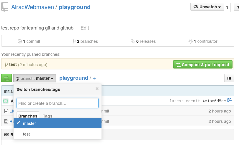This screenshot has width=239, height=145.
Task: Close the Switch branches/tags popup
Action: click(x=97, y=88)
